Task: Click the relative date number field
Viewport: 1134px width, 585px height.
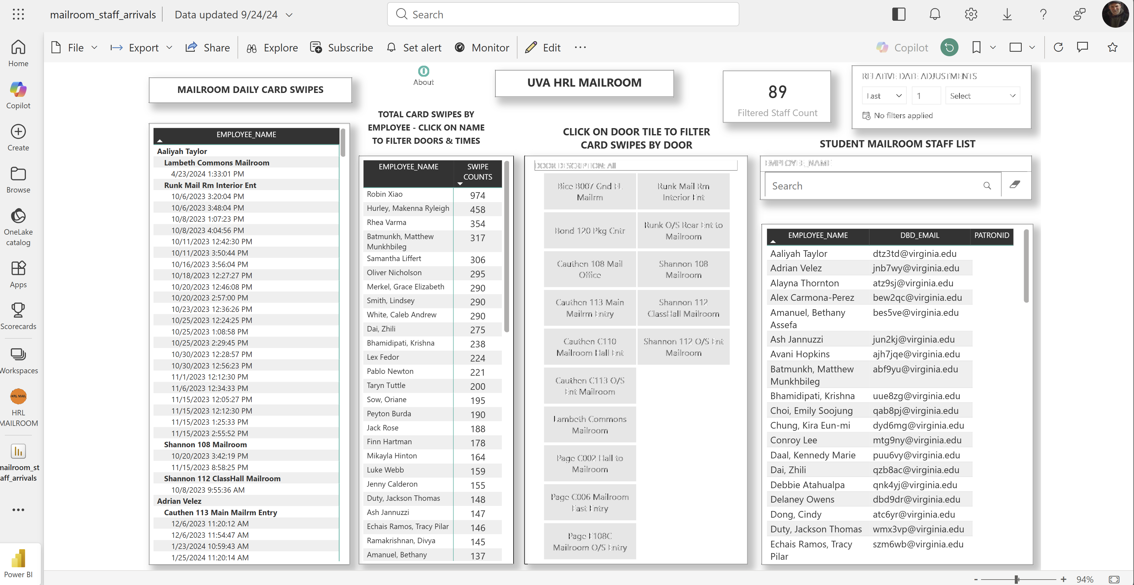Action: coord(926,95)
